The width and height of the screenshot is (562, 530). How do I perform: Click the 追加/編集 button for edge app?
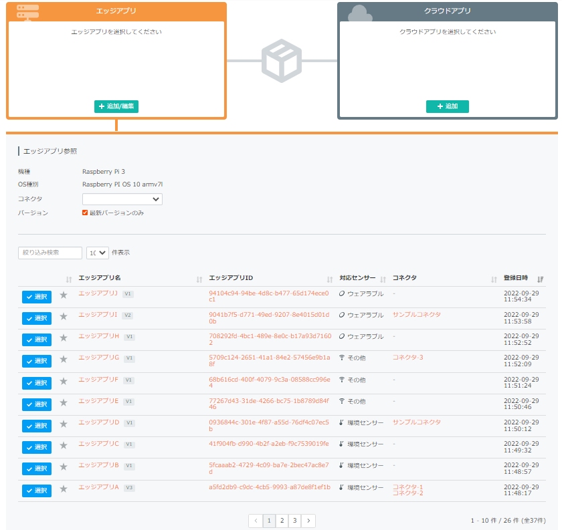click(116, 106)
